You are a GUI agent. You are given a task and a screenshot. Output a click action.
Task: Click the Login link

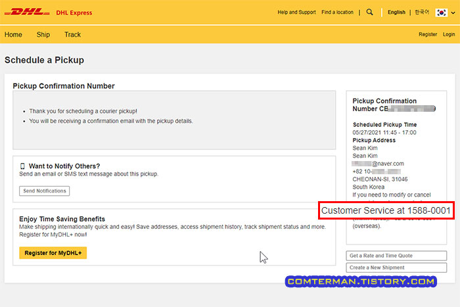tap(449, 34)
